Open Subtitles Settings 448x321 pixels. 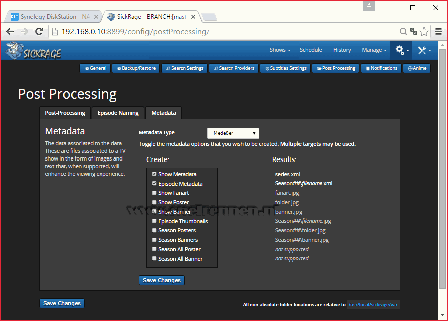point(285,68)
